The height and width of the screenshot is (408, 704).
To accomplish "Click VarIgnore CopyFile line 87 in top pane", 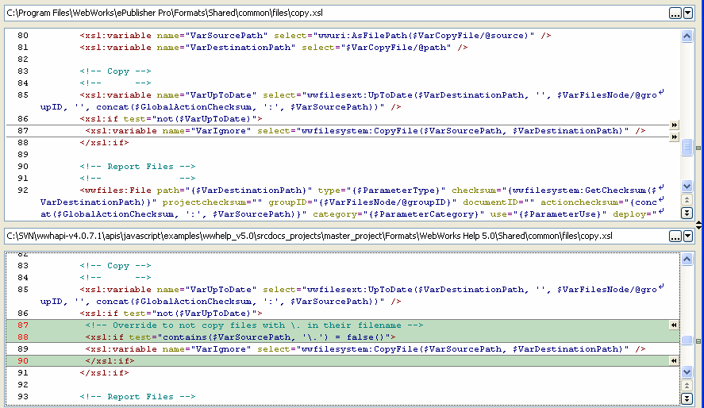I will pos(365,131).
